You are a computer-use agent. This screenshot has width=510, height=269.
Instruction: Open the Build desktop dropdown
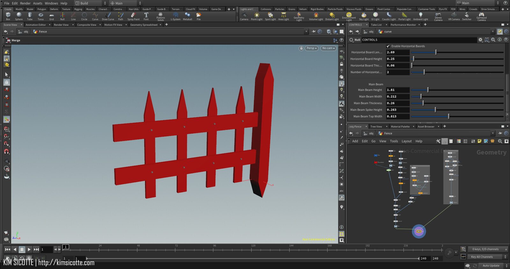click(x=91, y=3)
